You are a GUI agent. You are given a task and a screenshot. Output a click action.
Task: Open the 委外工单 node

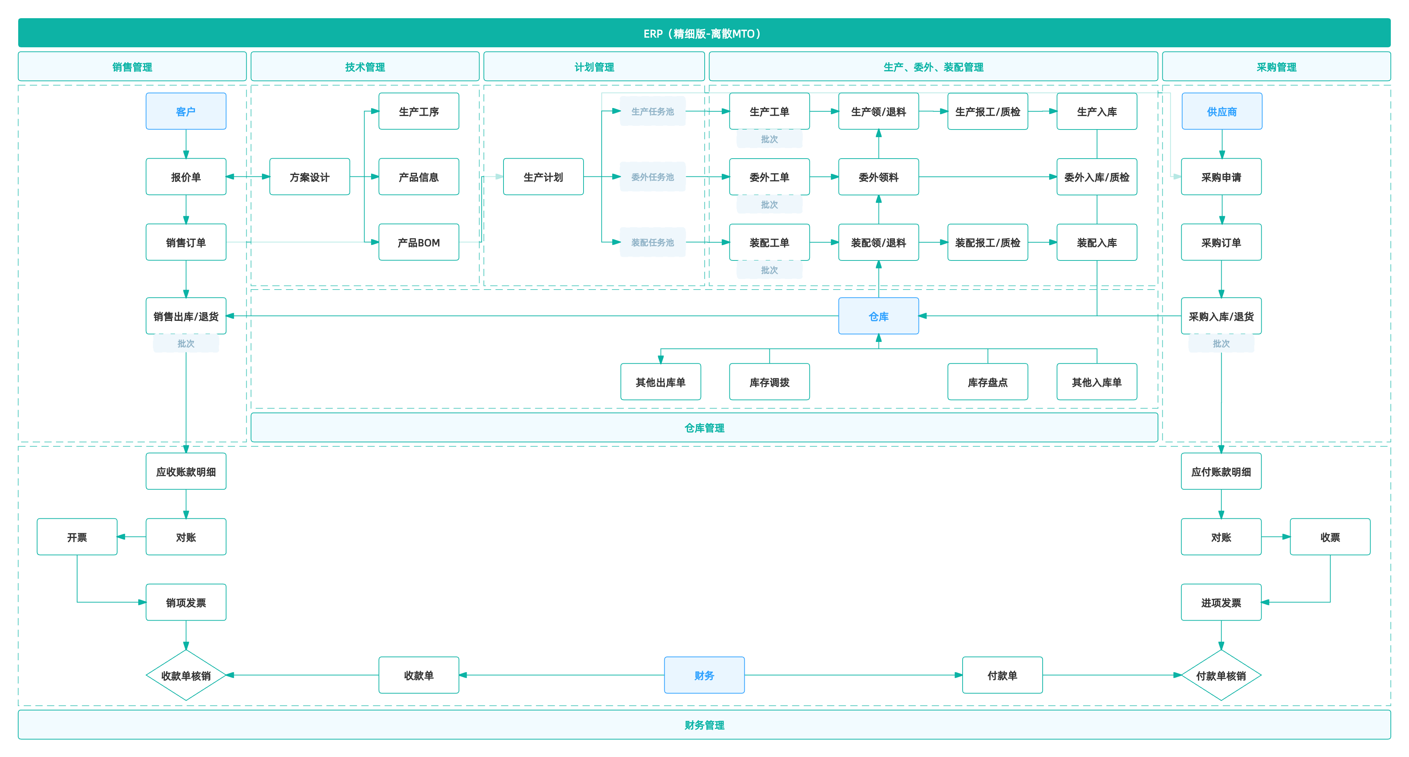(x=769, y=177)
